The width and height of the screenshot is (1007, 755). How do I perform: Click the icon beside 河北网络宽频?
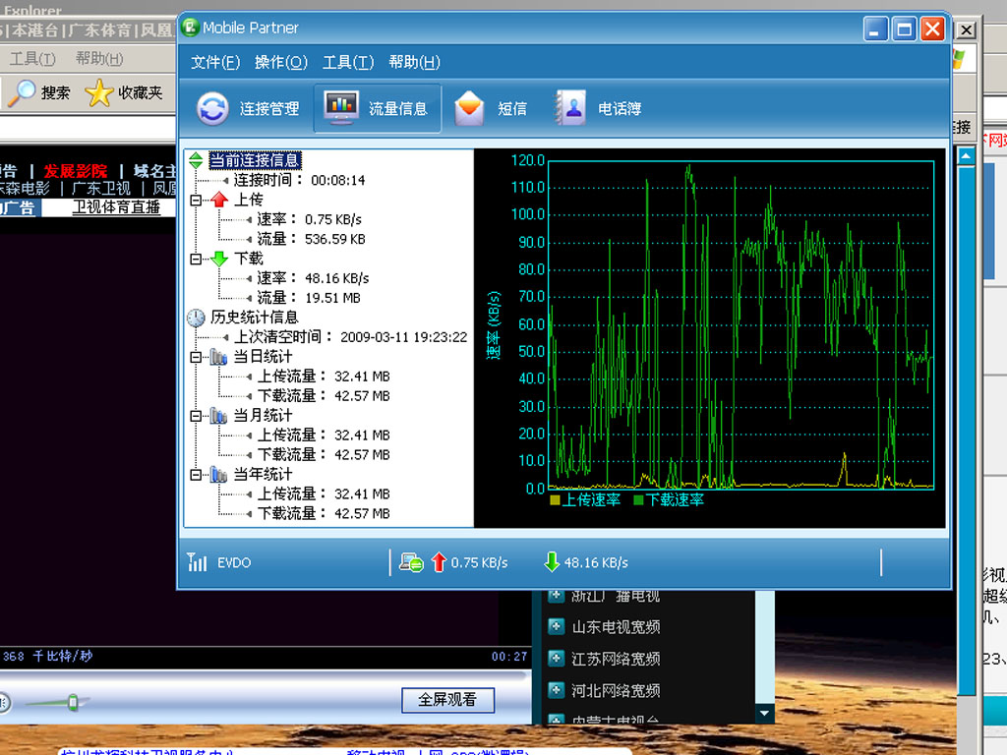pyautogui.click(x=557, y=690)
